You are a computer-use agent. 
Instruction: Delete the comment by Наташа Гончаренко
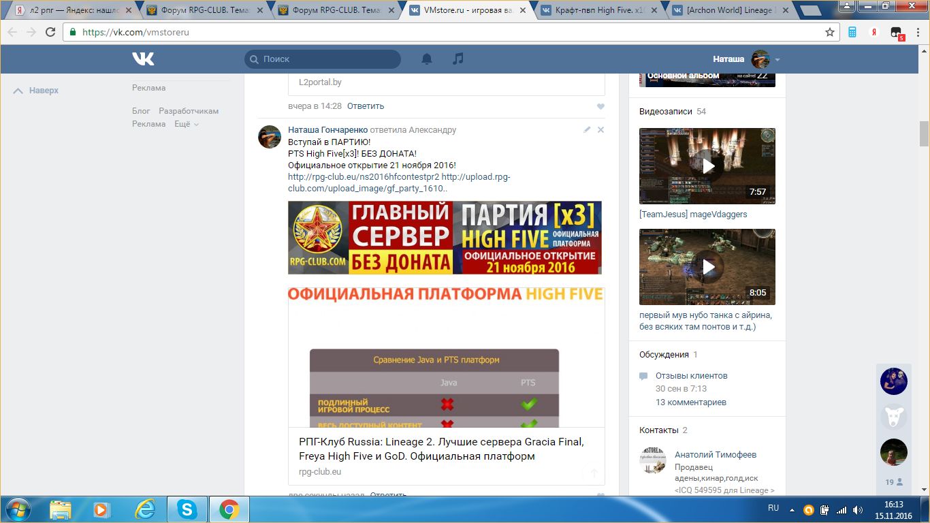click(600, 129)
